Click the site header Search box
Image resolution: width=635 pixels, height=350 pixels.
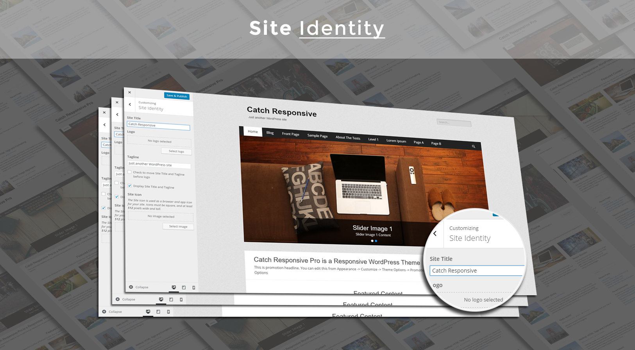454,123
